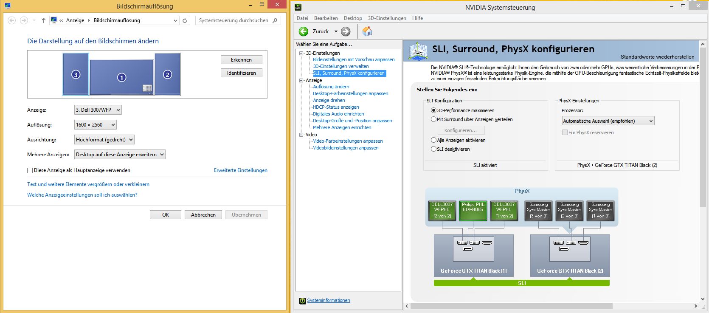Open the Ausrichtung dropdown Hochformat (gedreht)
The width and height of the screenshot is (709, 313).
(104, 140)
